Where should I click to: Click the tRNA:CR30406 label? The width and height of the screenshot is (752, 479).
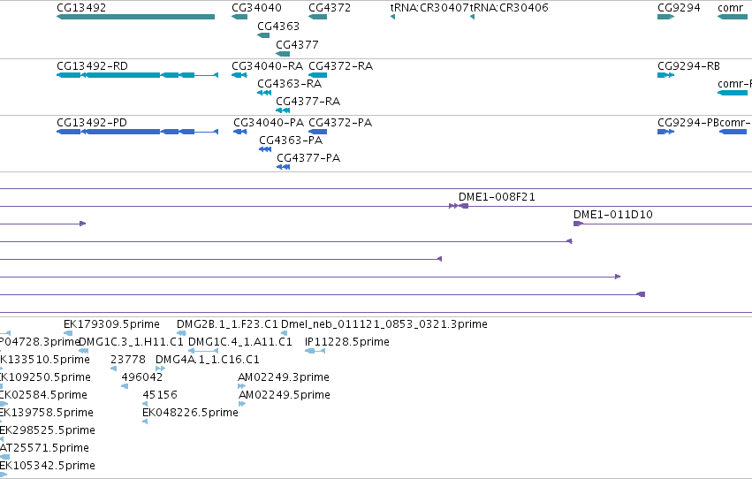pyautogui.click(x=509, y=8)
